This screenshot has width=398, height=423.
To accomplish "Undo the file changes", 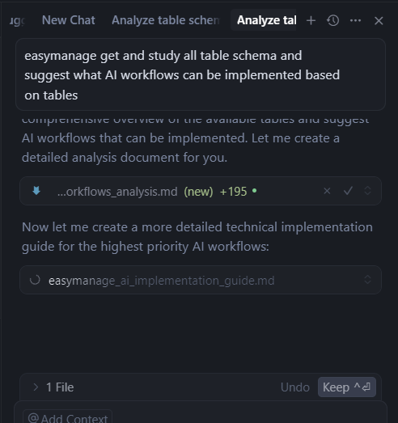I will [x=295, y=387].
